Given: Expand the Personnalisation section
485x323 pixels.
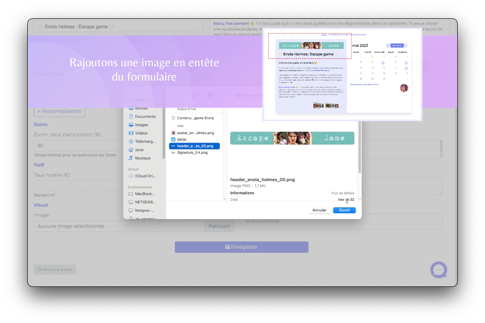Looking at the screenshot, I should 60,111.
